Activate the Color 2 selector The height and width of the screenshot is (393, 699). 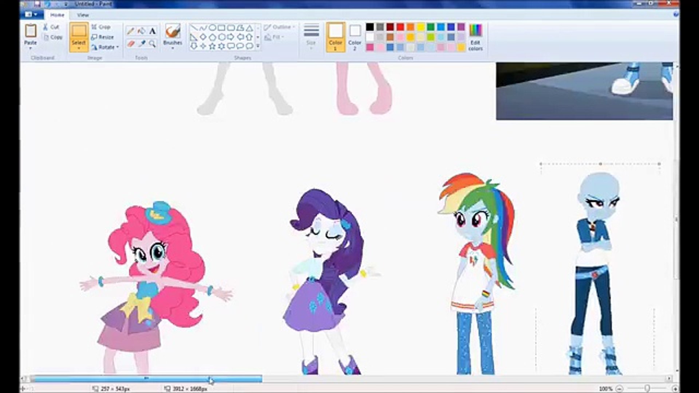point(355,37)
